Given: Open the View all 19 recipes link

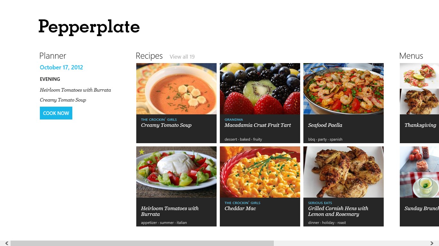Looking at the screenshot, I should [x=182, y=57].
